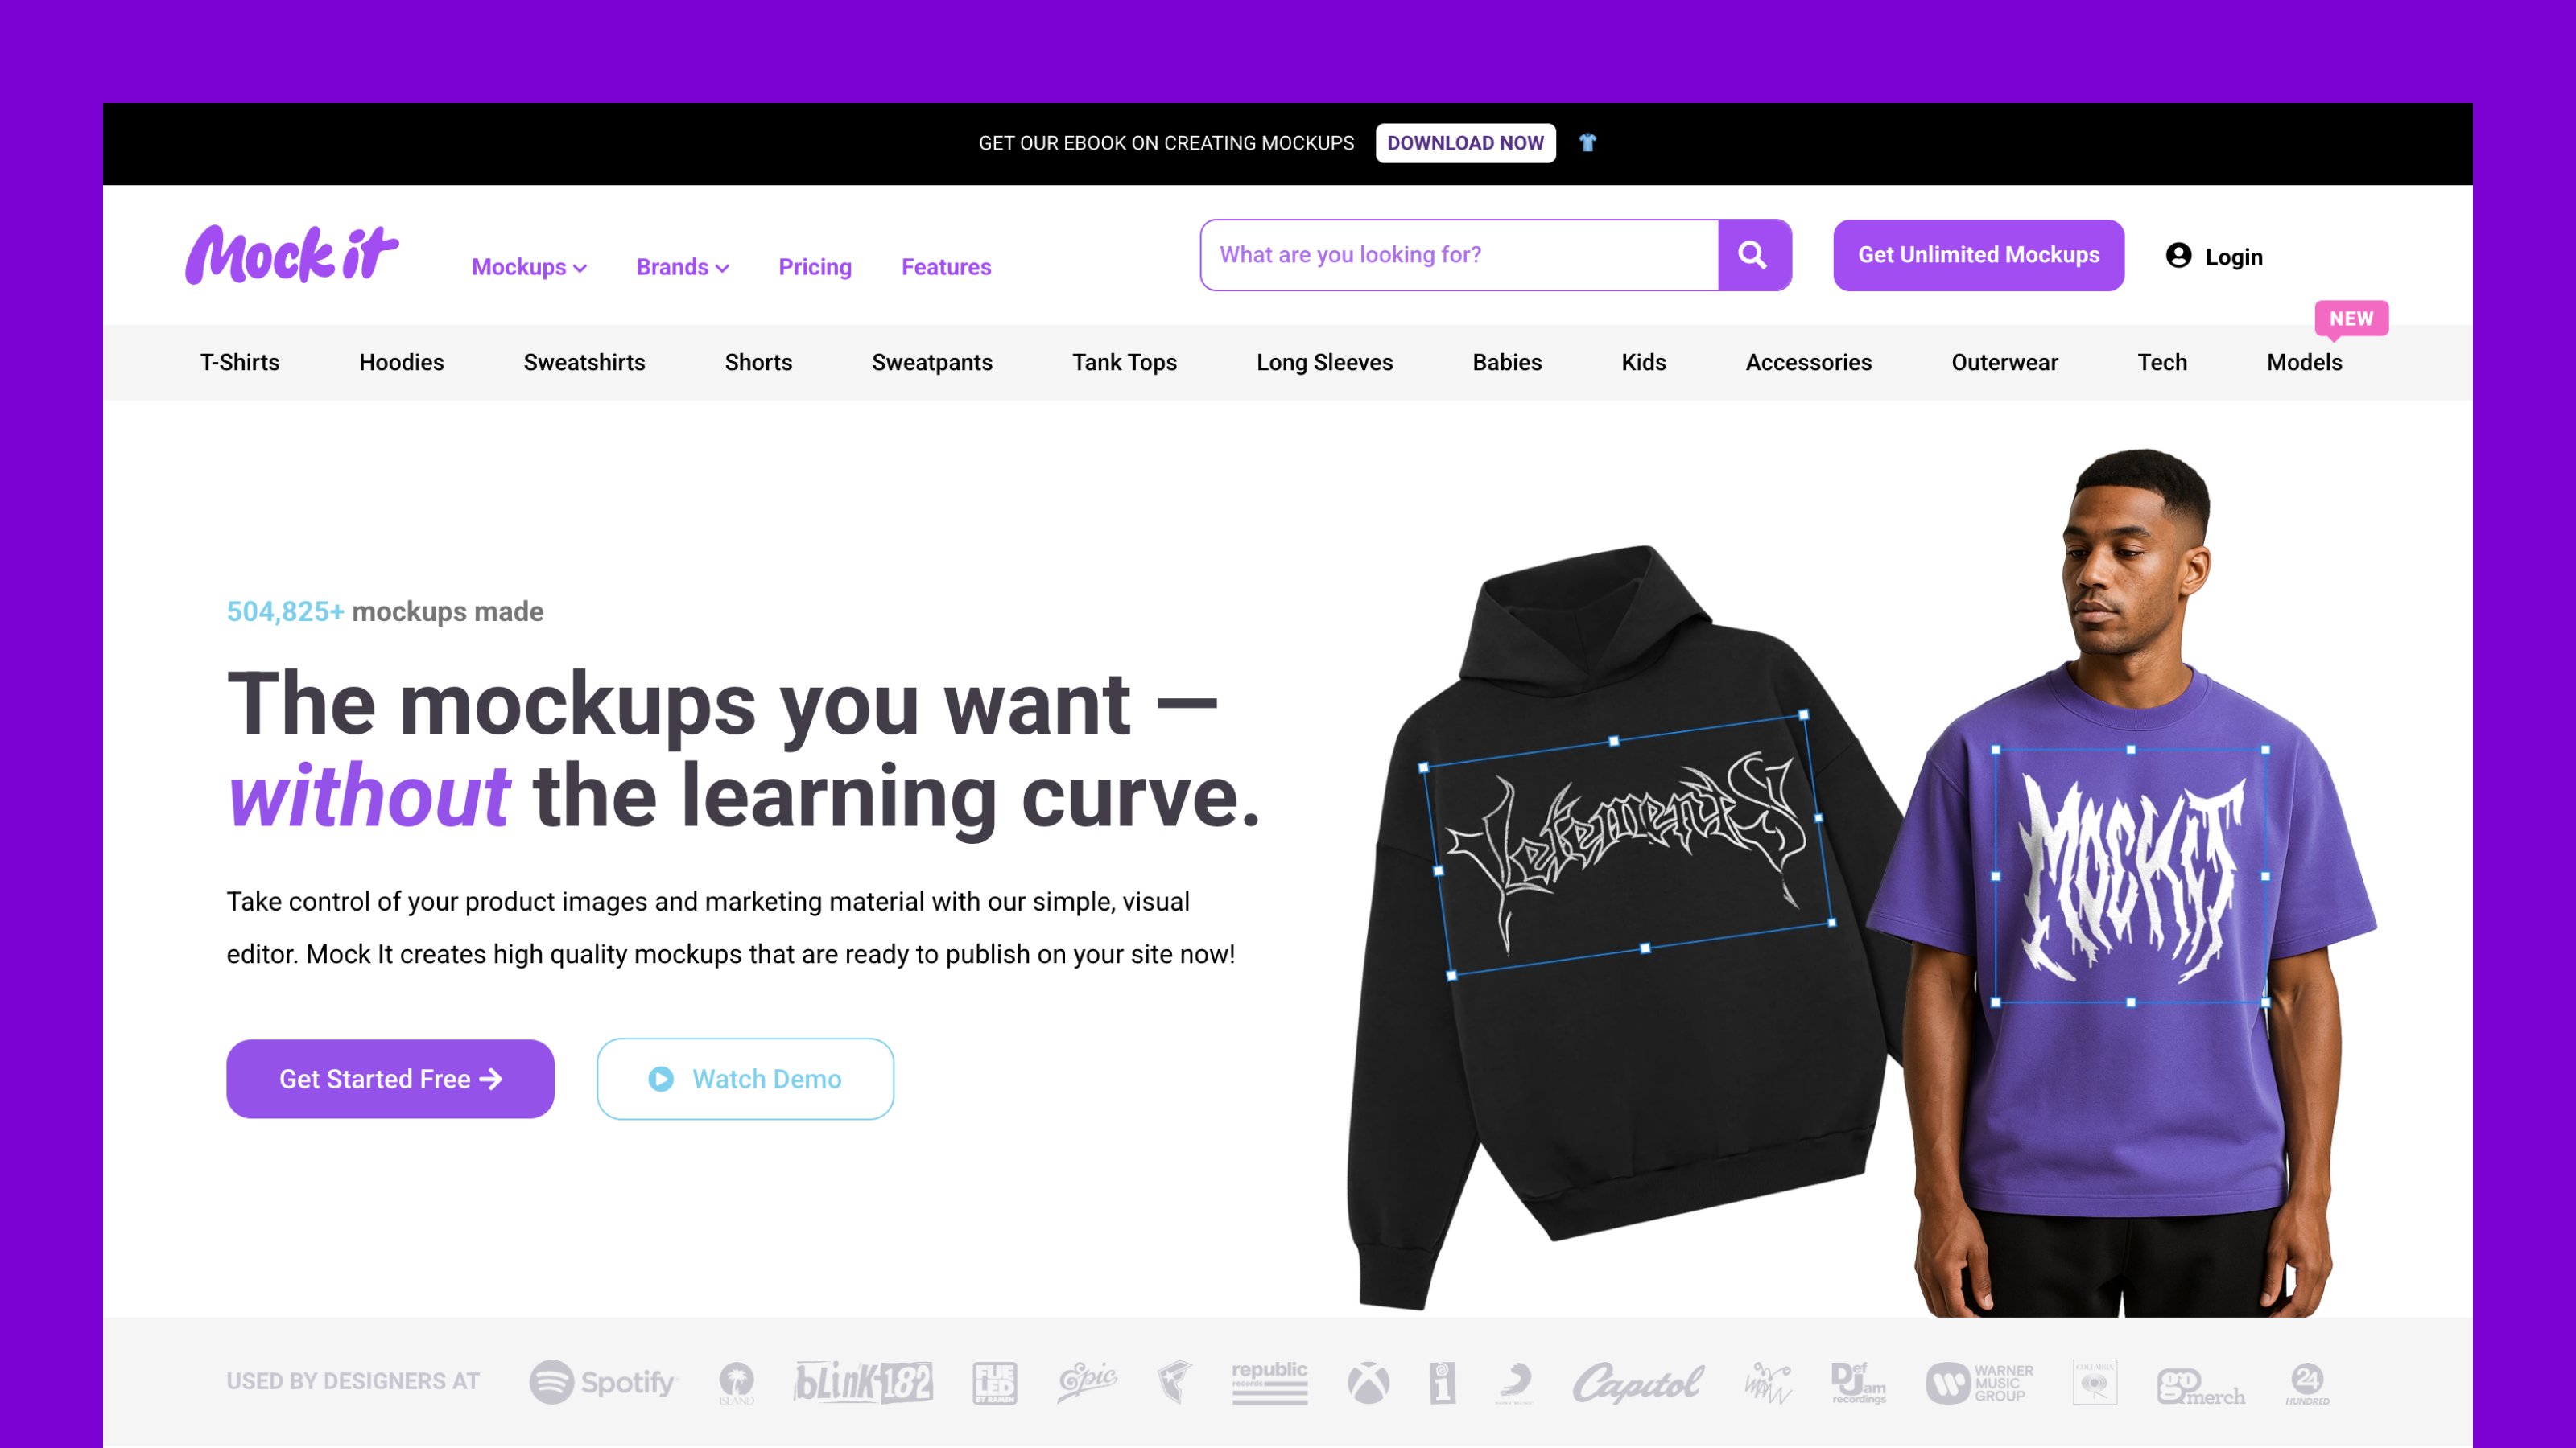The image size is (2576, 1448).
Task: Click the Xbox logo in brands row
Action: (1368, 1383)
